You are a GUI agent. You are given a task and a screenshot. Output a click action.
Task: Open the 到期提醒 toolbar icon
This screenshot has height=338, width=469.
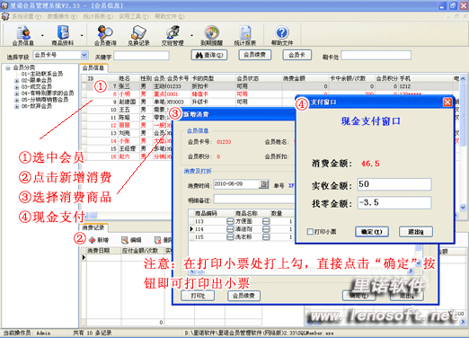(211, 36)
